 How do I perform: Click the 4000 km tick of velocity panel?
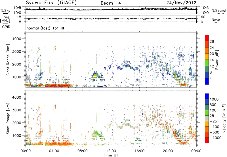(x=16, y=97)
